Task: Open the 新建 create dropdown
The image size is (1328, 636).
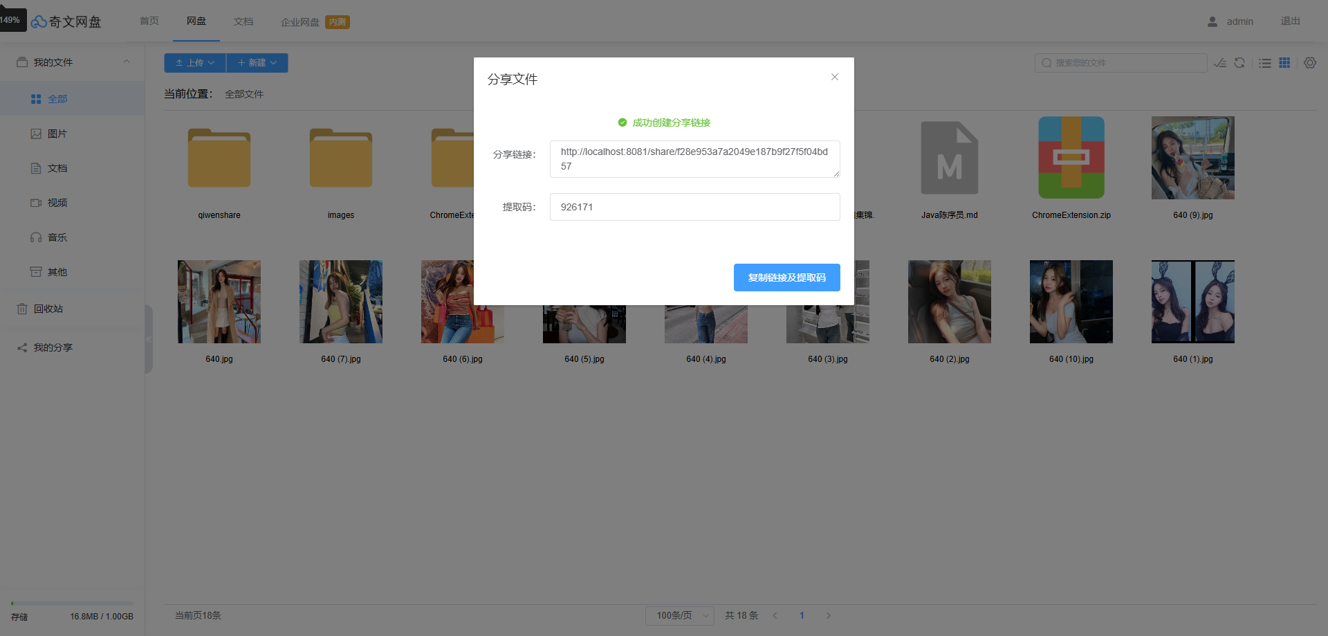Action: point(257,63)
